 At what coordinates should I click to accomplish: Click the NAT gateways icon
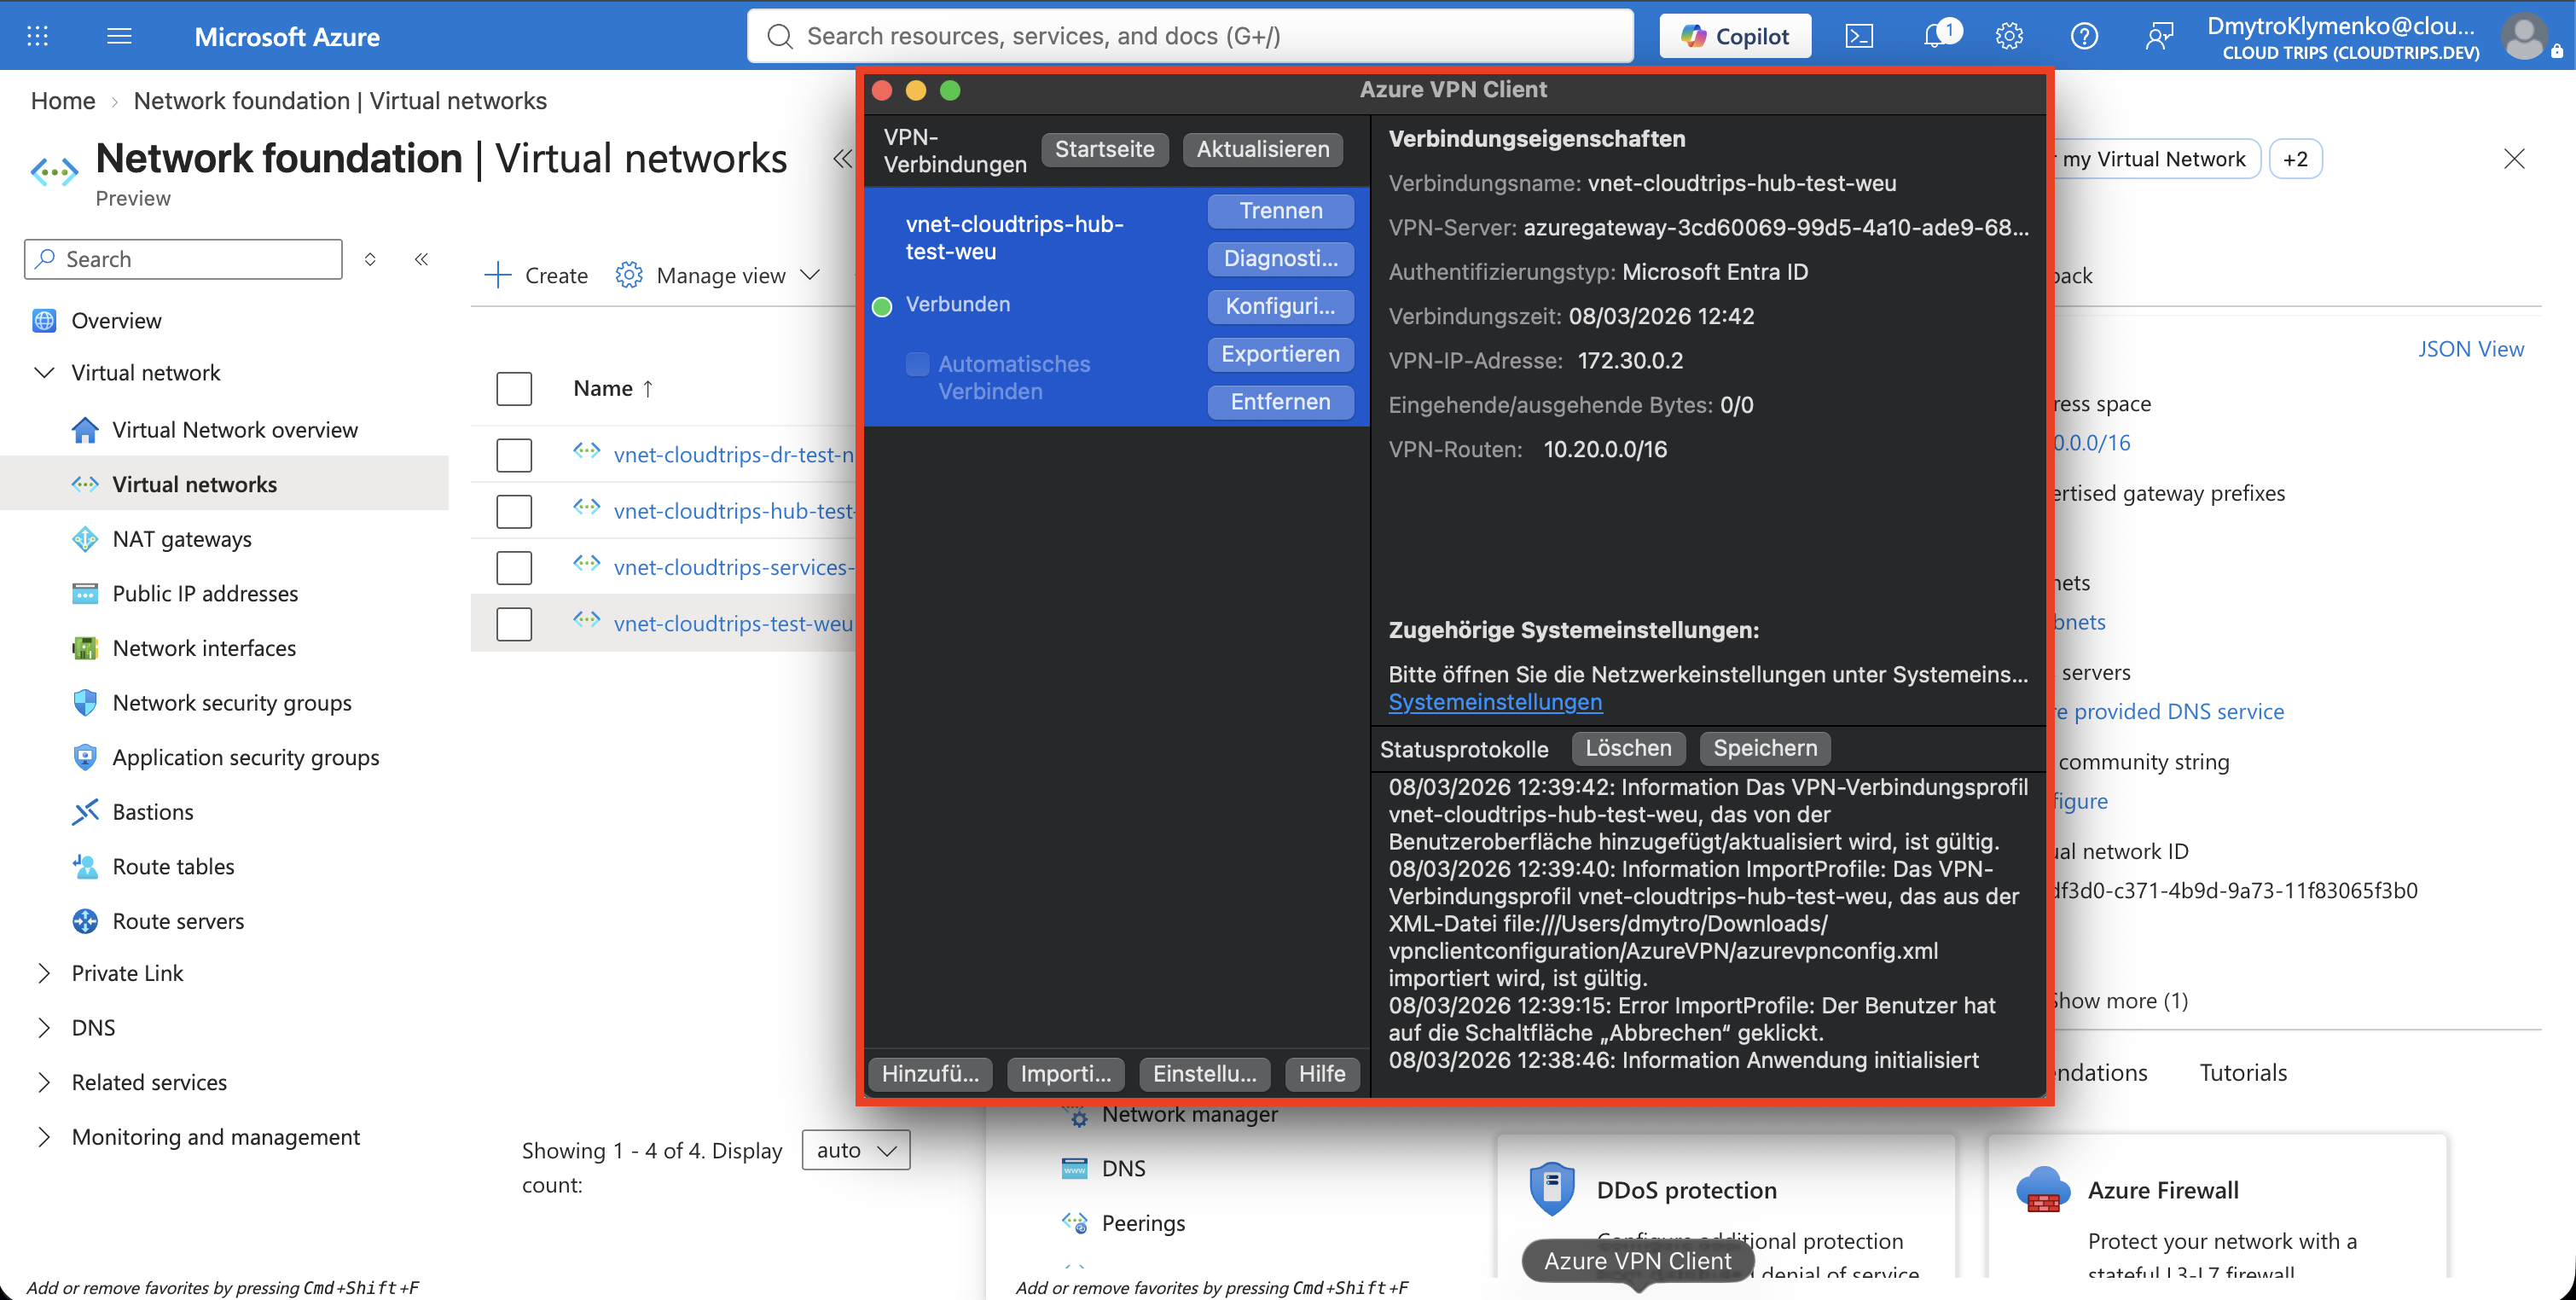(x=85, y=539)
